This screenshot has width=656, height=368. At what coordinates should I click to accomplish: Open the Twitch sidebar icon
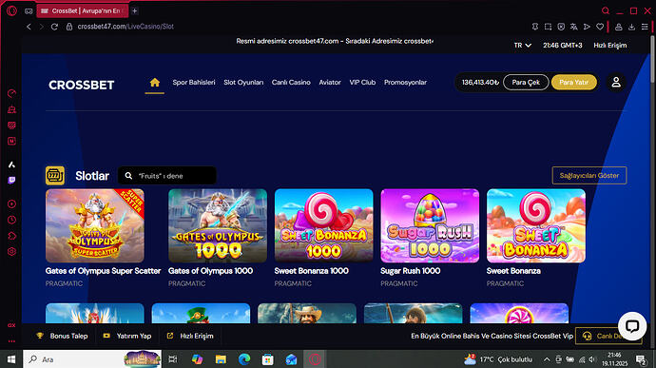11,180
